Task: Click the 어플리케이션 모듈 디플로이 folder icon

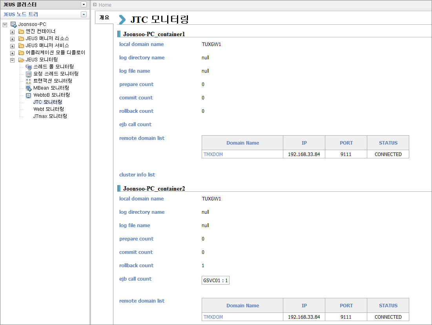Action: tap(21, 52)
